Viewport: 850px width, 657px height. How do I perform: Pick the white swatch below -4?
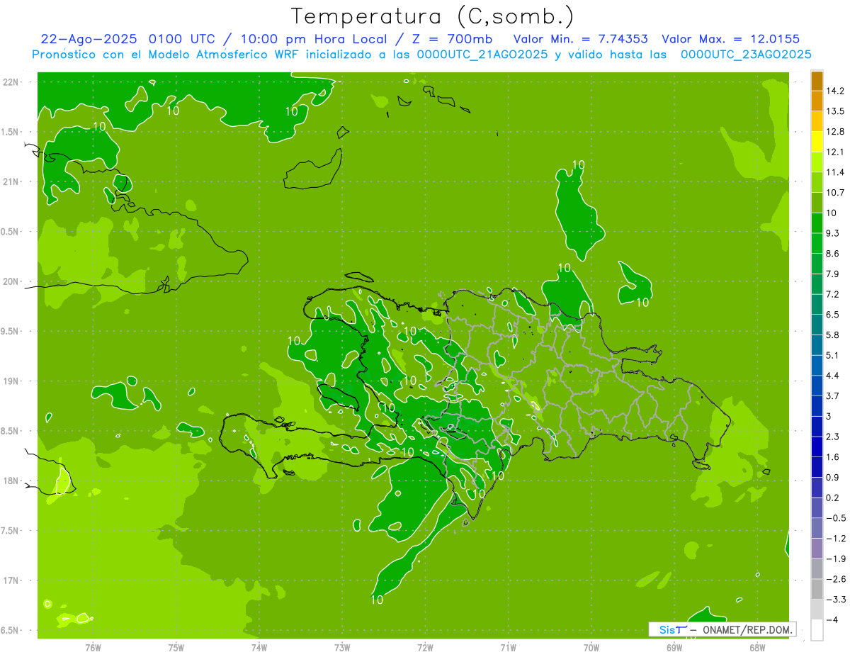click(x=817, y=630)
